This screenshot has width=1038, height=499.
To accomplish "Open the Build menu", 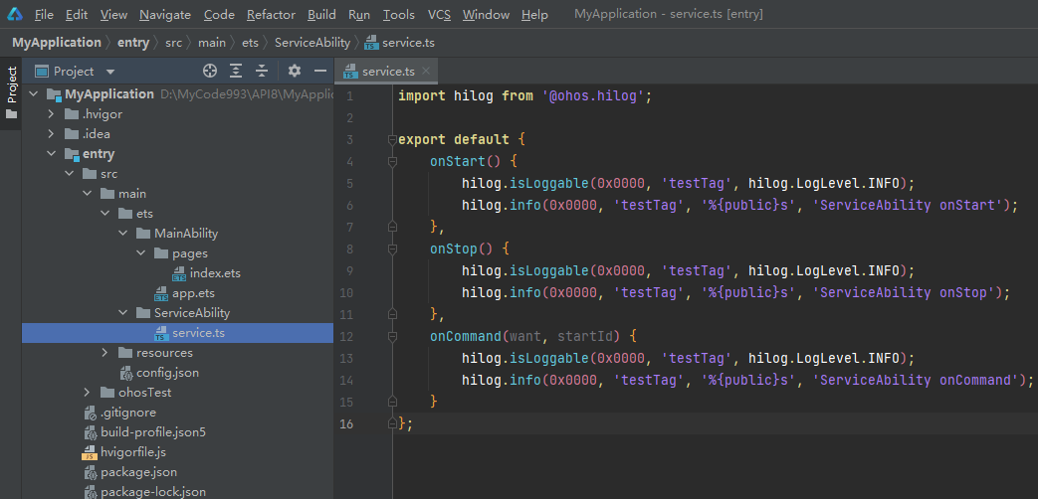I will point(321,15).
